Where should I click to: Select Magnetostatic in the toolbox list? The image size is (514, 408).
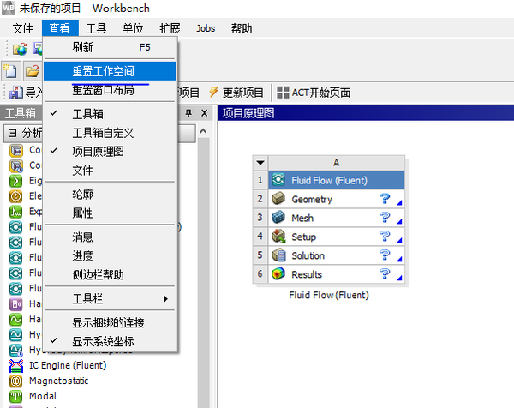pos(58,381)
